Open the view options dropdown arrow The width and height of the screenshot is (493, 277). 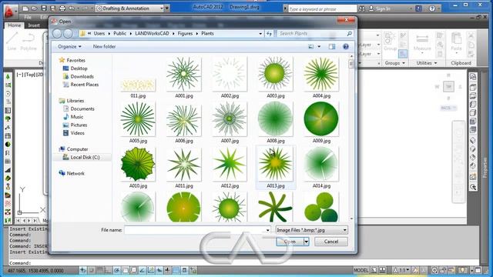coord(319,46)
